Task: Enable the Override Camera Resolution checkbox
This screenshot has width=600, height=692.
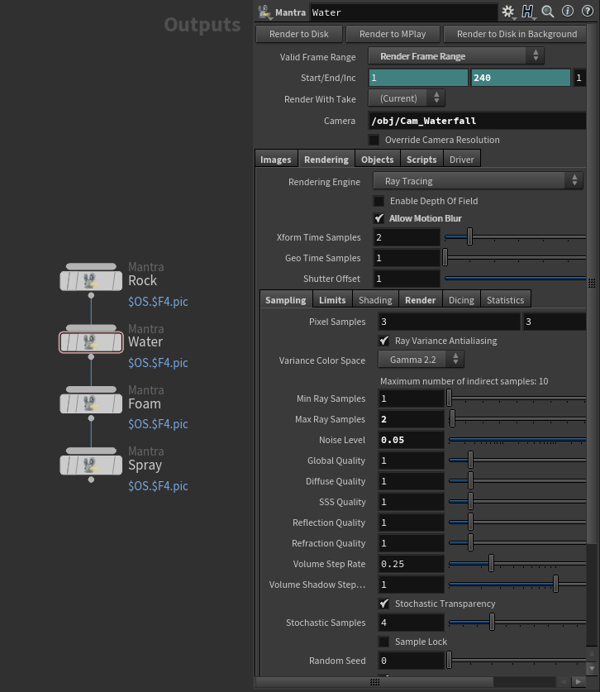Action: (374, 140)
